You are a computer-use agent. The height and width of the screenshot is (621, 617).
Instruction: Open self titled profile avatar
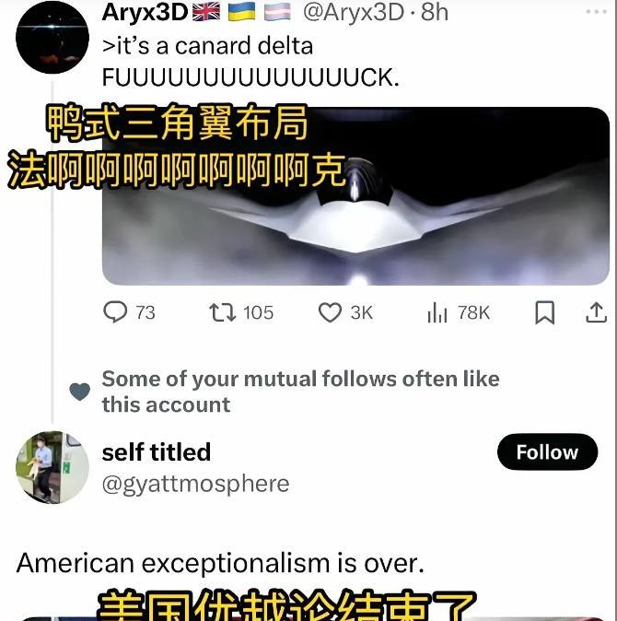point(52,467)
